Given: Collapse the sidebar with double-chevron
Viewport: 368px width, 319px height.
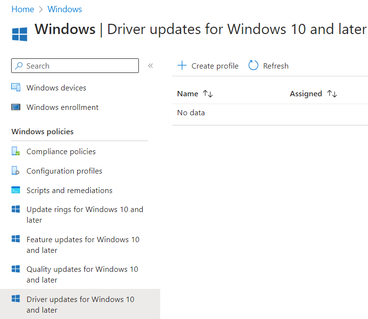Looking at the screenshot, I should 151,66.
